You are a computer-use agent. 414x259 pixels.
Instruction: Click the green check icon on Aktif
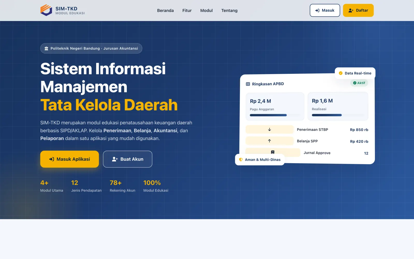(x=355, y=83)
